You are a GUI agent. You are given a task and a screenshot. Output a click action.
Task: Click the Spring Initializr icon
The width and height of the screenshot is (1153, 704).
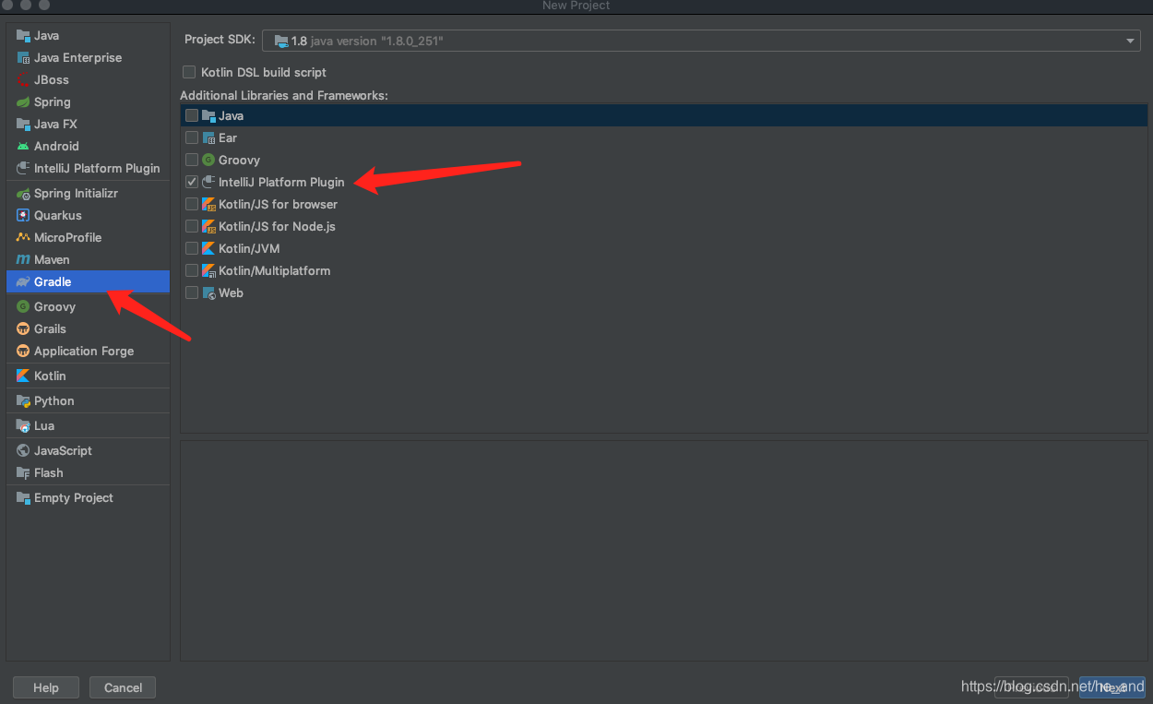[x=23, y=193]
